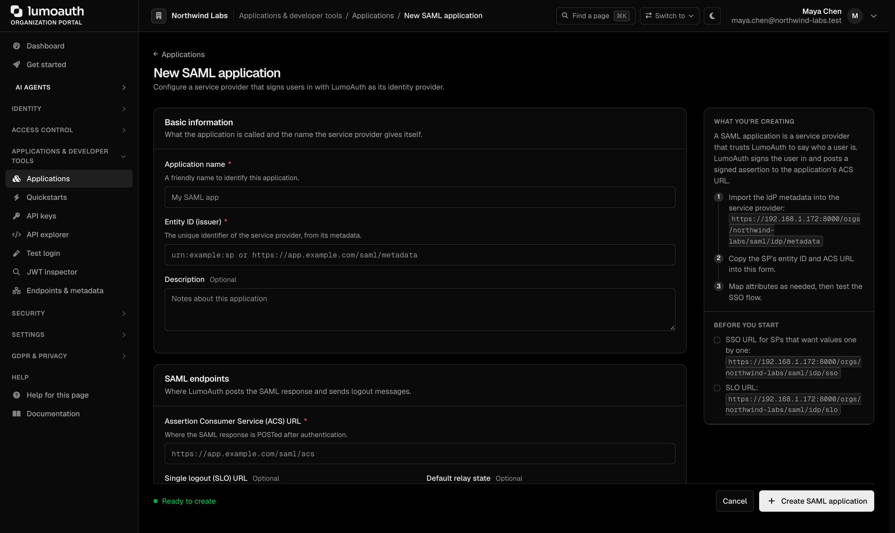
Task: Open Dashboard in the sidebar
Action: [x=69, y=46]
